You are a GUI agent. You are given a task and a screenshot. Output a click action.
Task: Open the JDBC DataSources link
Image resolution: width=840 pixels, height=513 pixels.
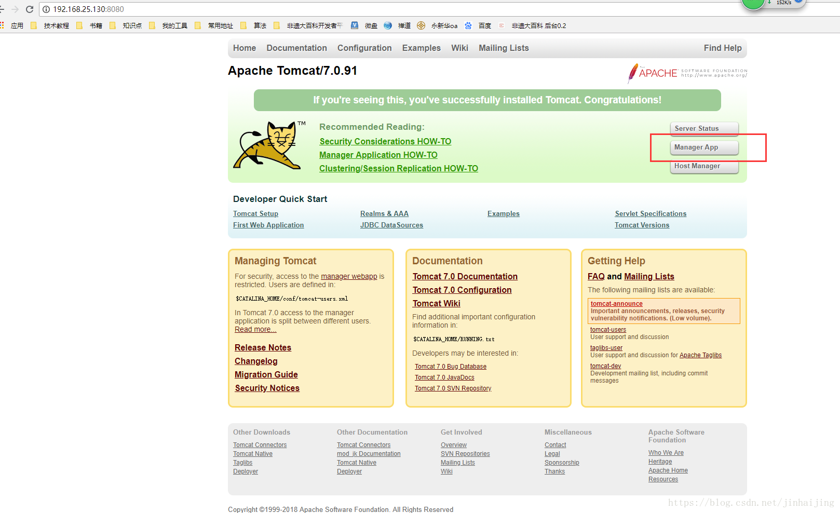[x=391, y=225]
